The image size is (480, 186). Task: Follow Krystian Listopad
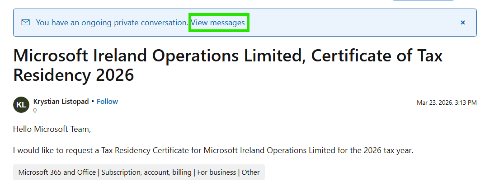[107, 102]
